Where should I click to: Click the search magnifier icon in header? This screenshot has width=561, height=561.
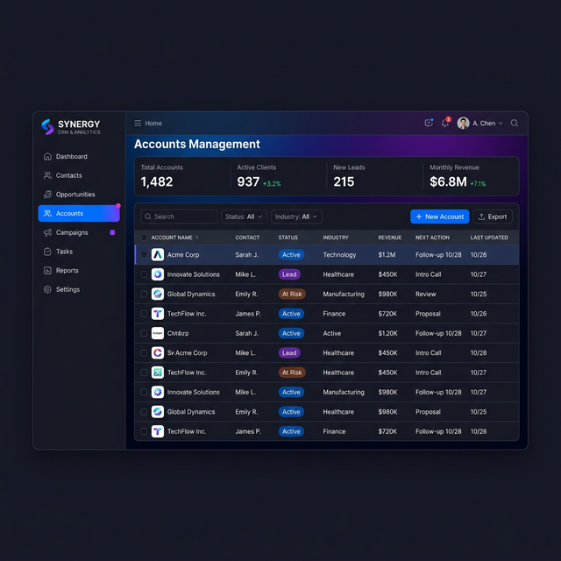pyautogui.click(x=515, y=123)
